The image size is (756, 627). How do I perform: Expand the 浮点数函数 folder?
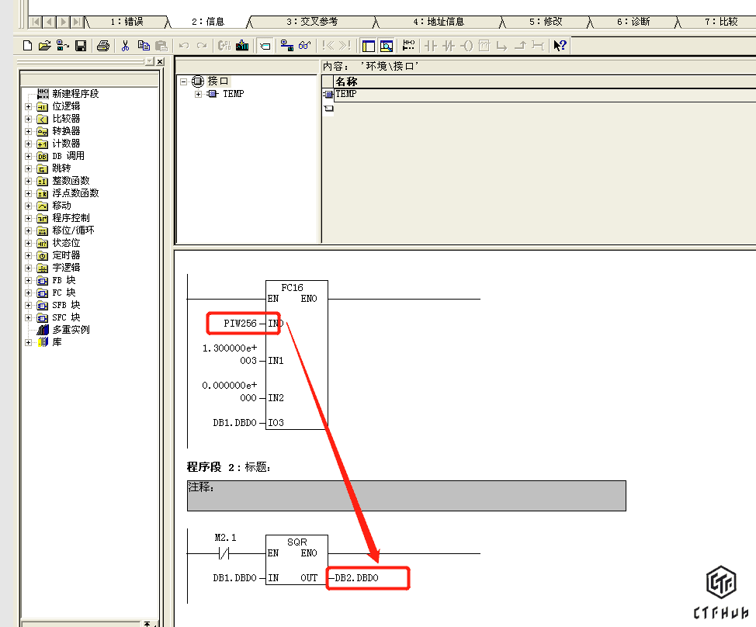[x=29, y=193]
